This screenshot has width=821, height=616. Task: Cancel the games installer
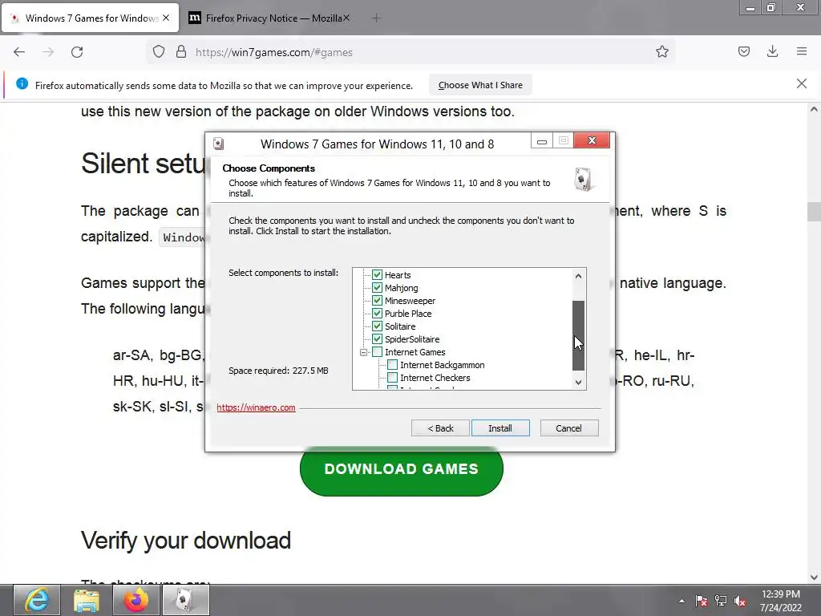click(x=568, y=428)
